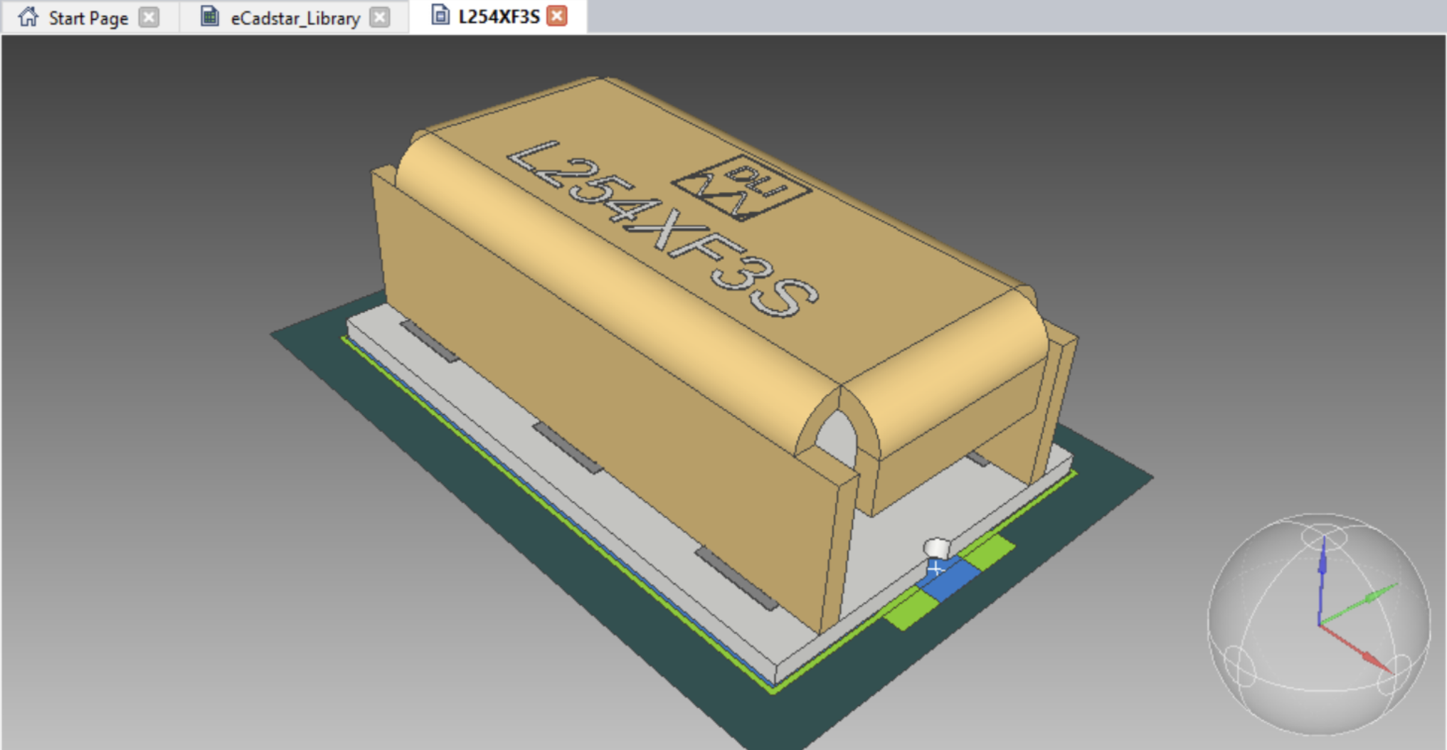Select the L254XF3S tab
The height and width of the screenshot is (750, 1447).
click(x=499, y=16)
